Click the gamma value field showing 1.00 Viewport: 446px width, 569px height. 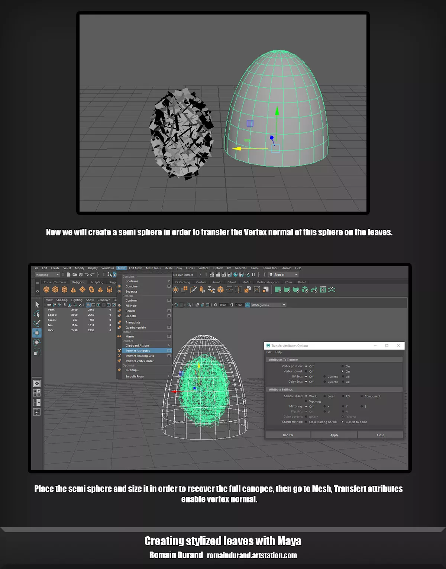pos(239,305)
